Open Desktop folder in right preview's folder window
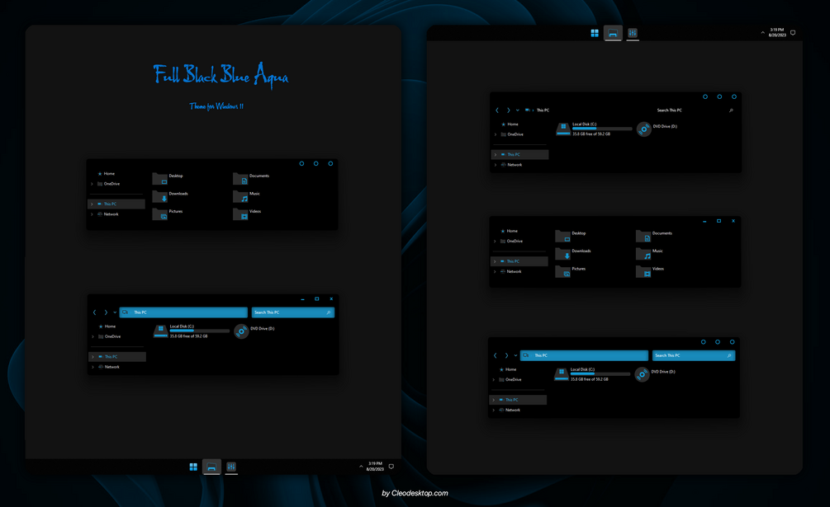830x507 pixels. pos(571,237)
